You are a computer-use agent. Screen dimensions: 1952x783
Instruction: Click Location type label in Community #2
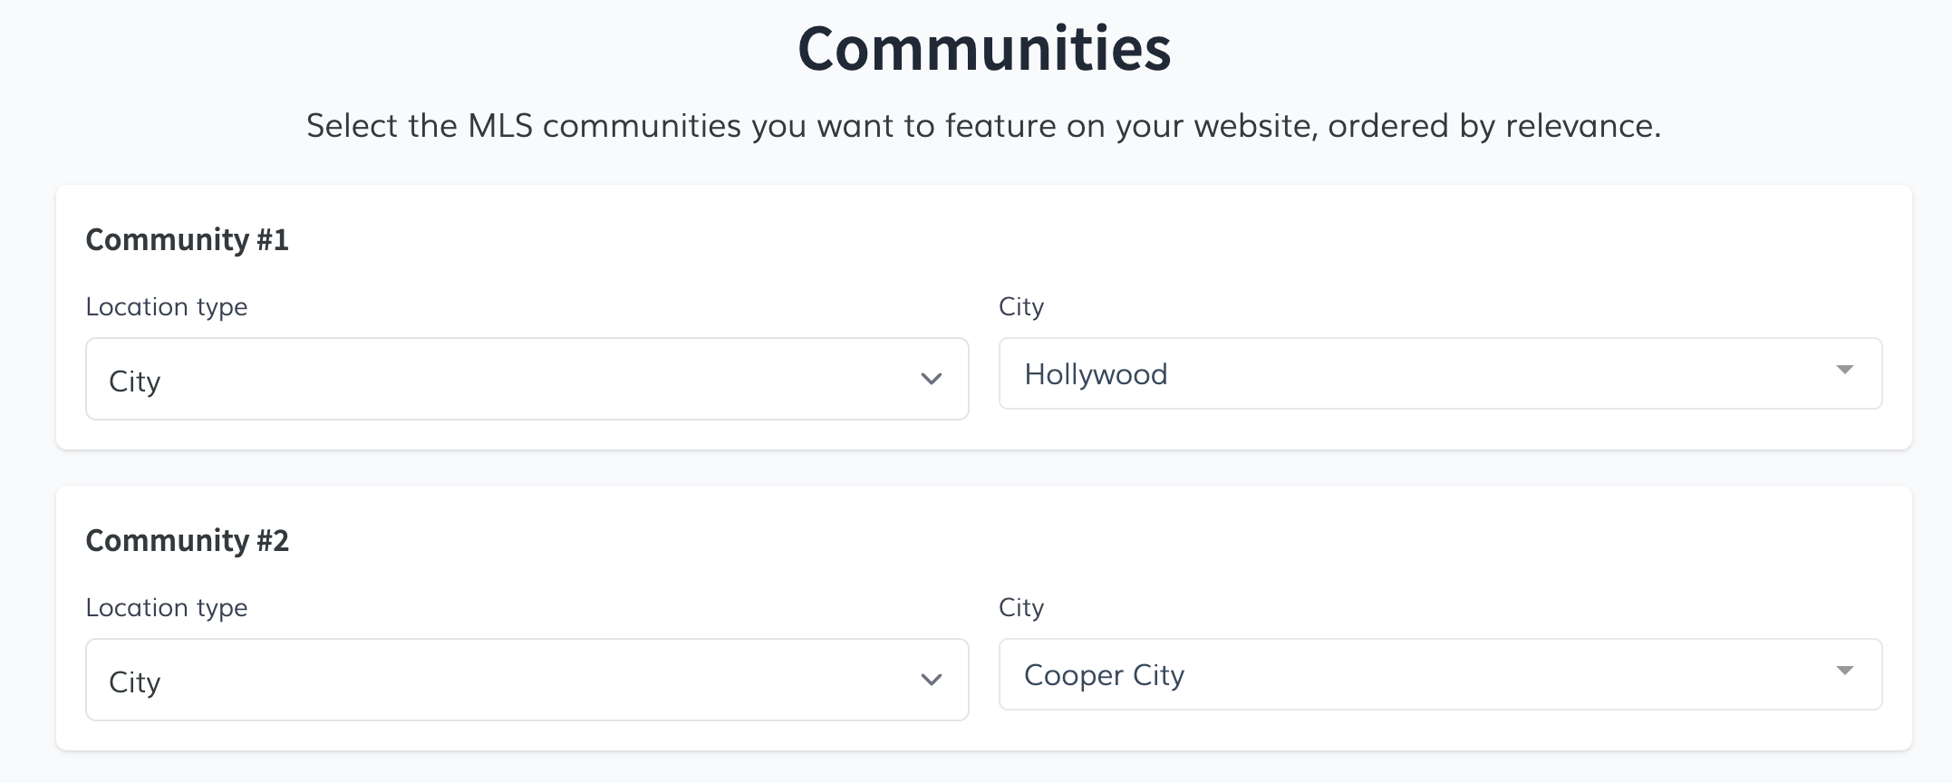pos(166,607)
